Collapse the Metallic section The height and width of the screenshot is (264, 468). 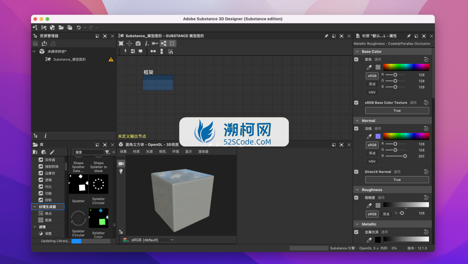(x=357, y=224)
